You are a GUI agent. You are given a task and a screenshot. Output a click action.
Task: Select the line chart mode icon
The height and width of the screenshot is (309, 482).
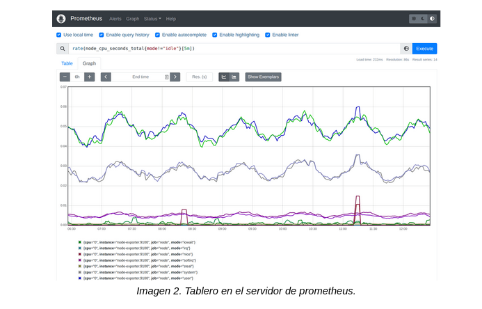(x=224, y=77)
